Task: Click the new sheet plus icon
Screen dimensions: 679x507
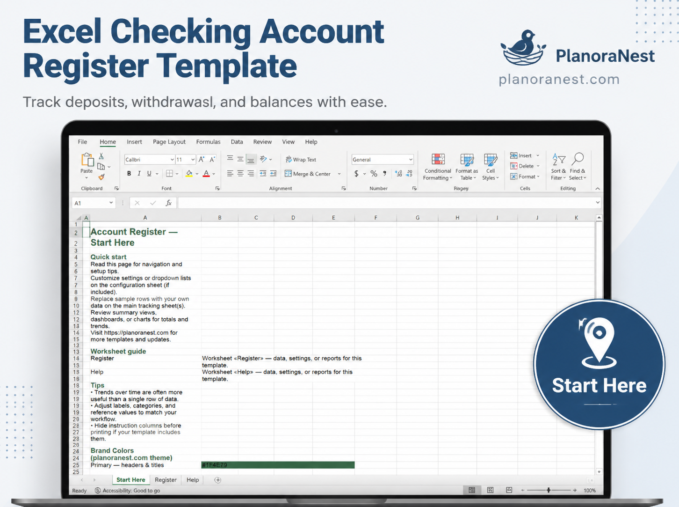Action: tap(217, 480)
